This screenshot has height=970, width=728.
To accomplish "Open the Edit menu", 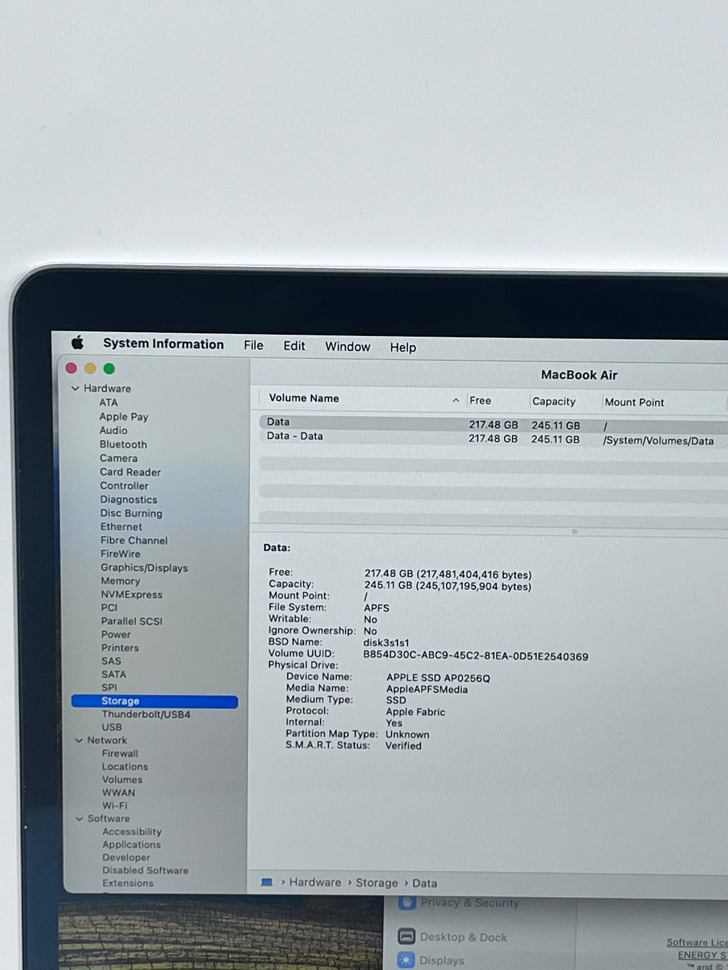I will (x=294, y=346).
